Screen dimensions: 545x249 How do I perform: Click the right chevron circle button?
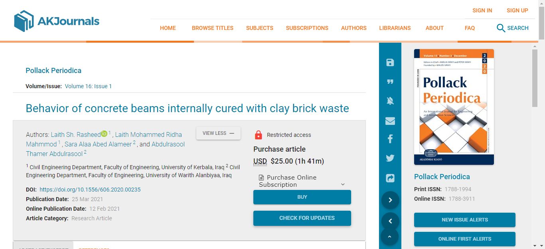point(390,200)
